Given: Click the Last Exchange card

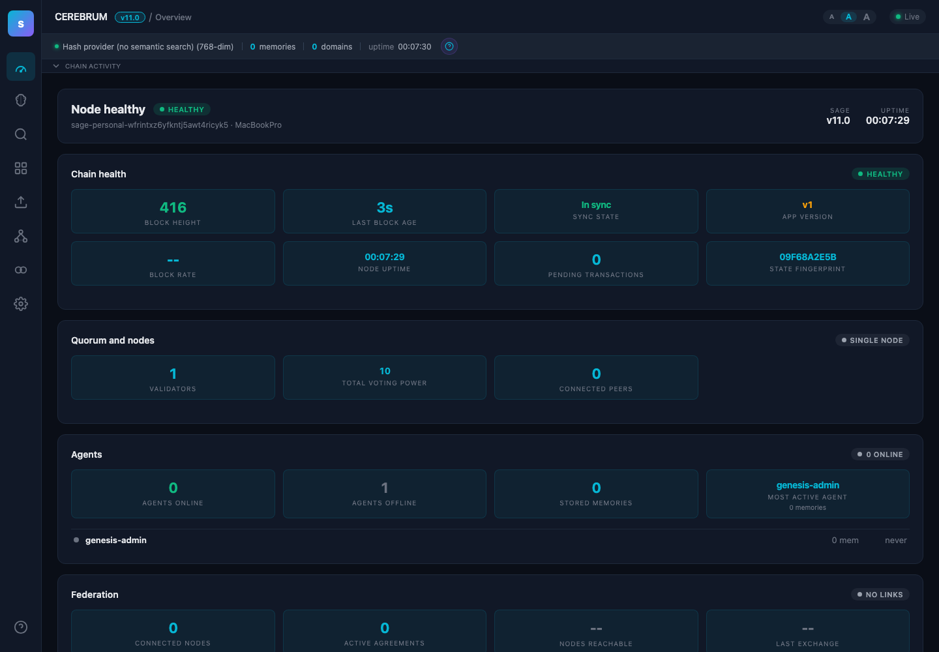Looking at the screenshot, I should 808,631.
